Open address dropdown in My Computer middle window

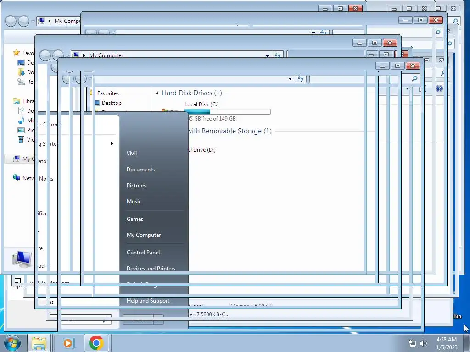coord(267,55)
